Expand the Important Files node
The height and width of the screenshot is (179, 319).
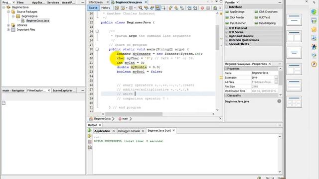pos(8,30)
